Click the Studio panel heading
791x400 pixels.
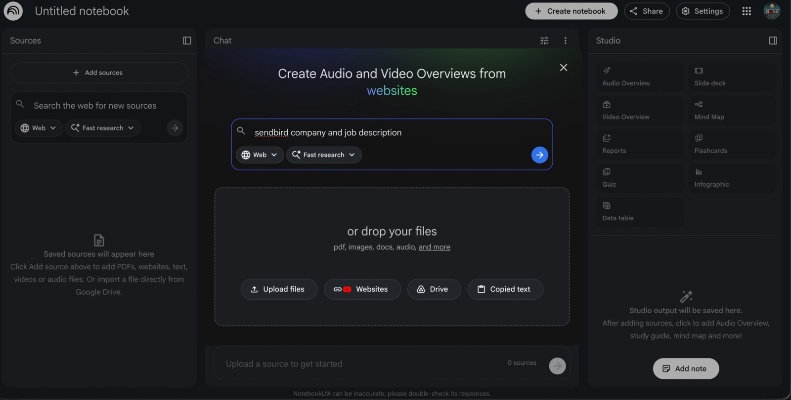[608, 40]
